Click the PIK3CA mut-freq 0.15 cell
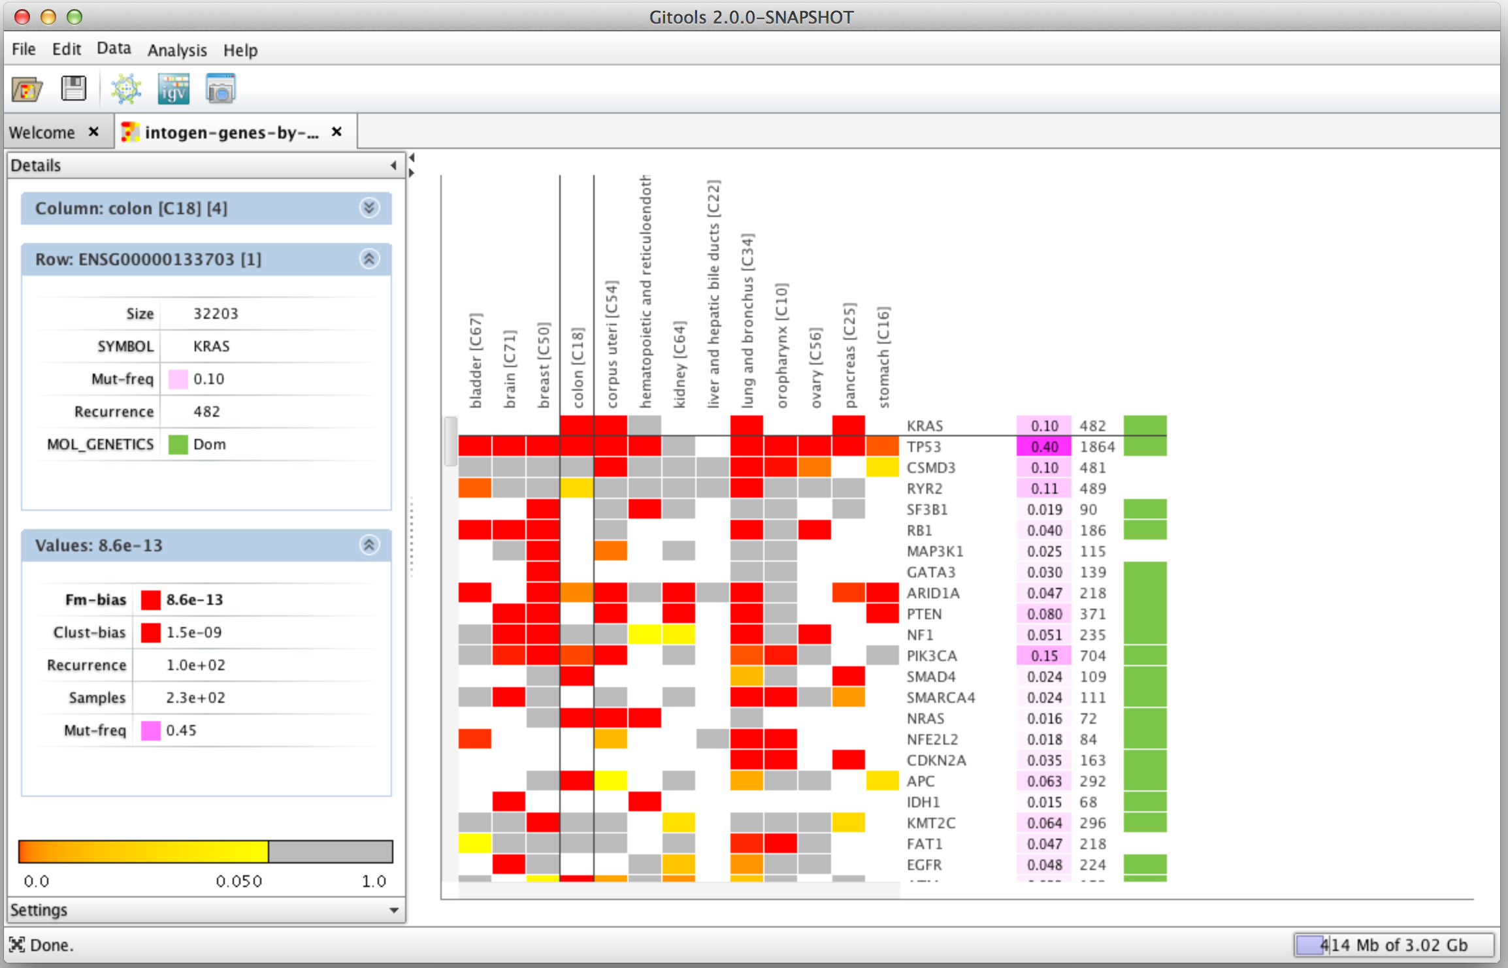 click(1043, 656)
